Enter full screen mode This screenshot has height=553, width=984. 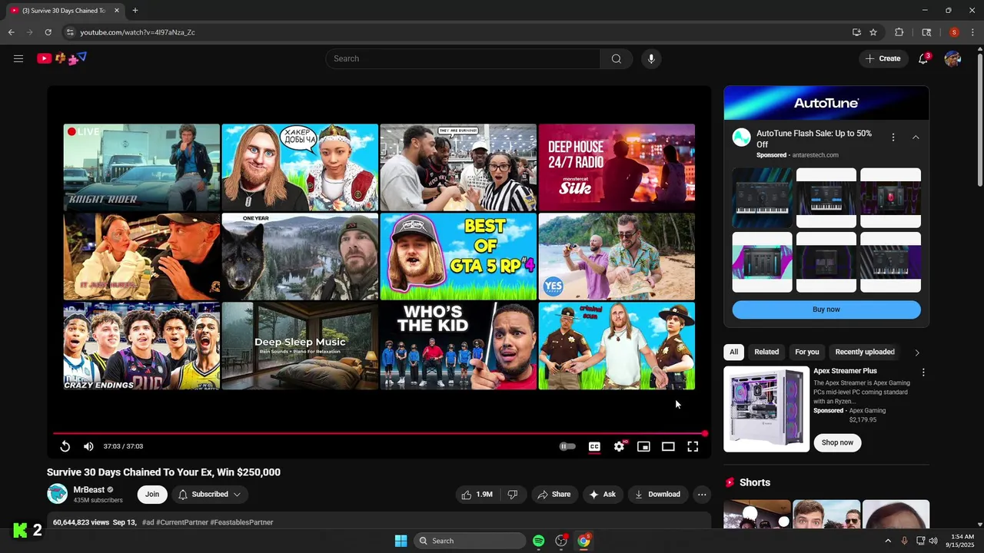coord(693,446)
